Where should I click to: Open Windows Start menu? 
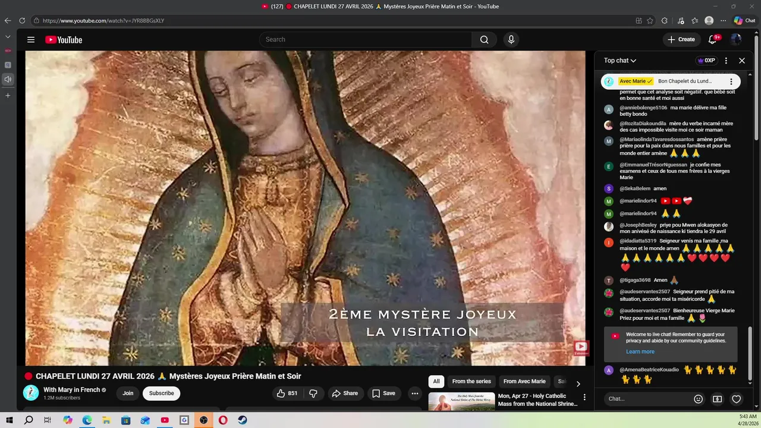[x=9, y=420]
